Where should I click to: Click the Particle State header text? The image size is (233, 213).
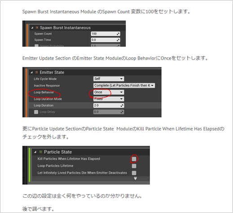[58, 152]
